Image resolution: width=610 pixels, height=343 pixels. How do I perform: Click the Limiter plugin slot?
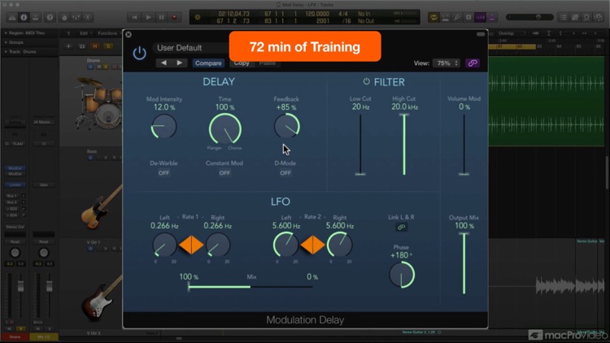(x=15, y=185)
